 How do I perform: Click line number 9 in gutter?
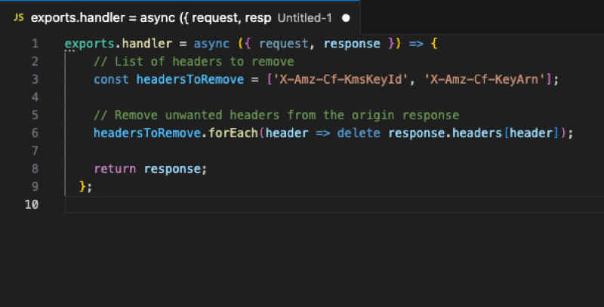(x=35, y=186)
